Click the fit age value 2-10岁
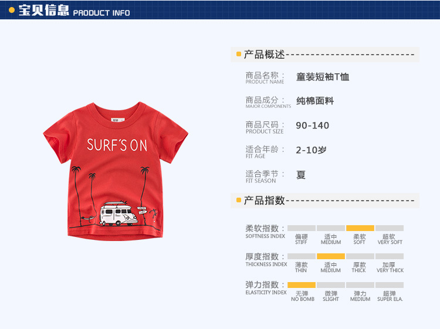 [311, 150]
